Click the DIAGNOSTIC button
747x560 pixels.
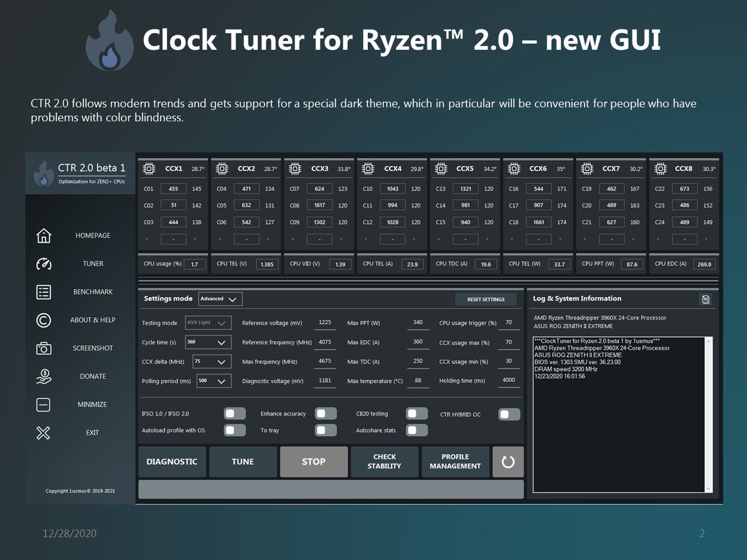point(172,462)
